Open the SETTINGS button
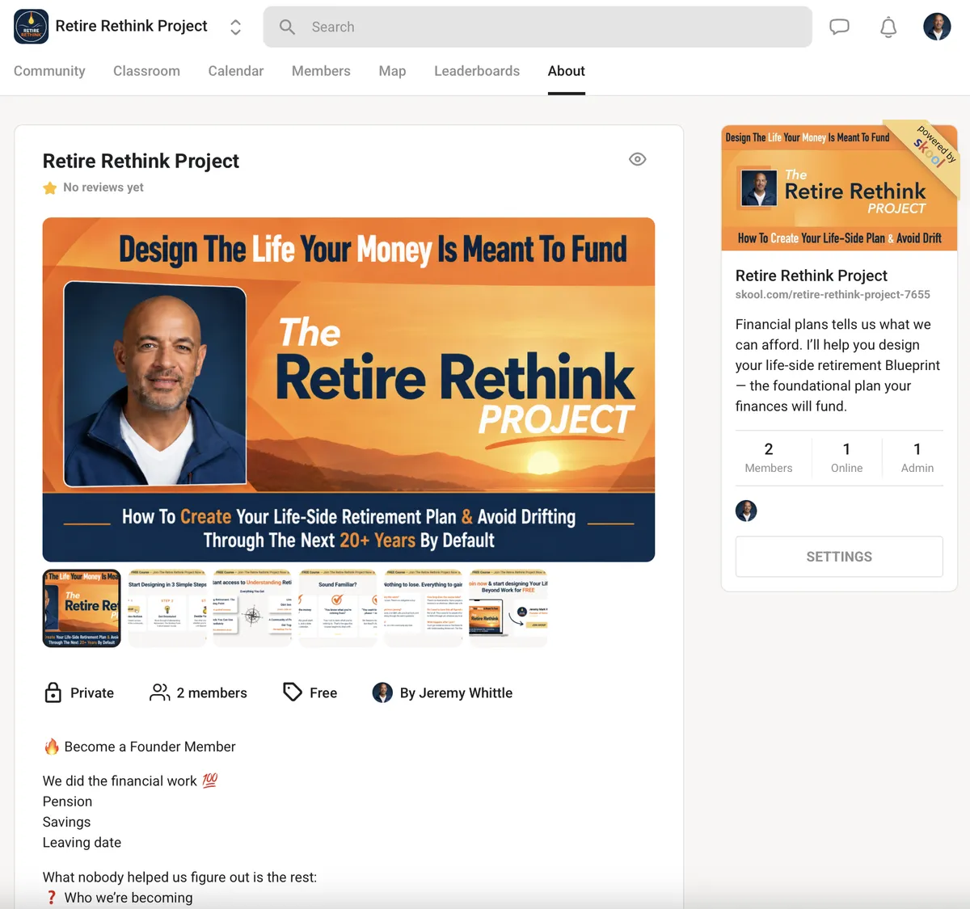This screenshot has width=970, height=909. pyautogui.click(x=839, y=557)
